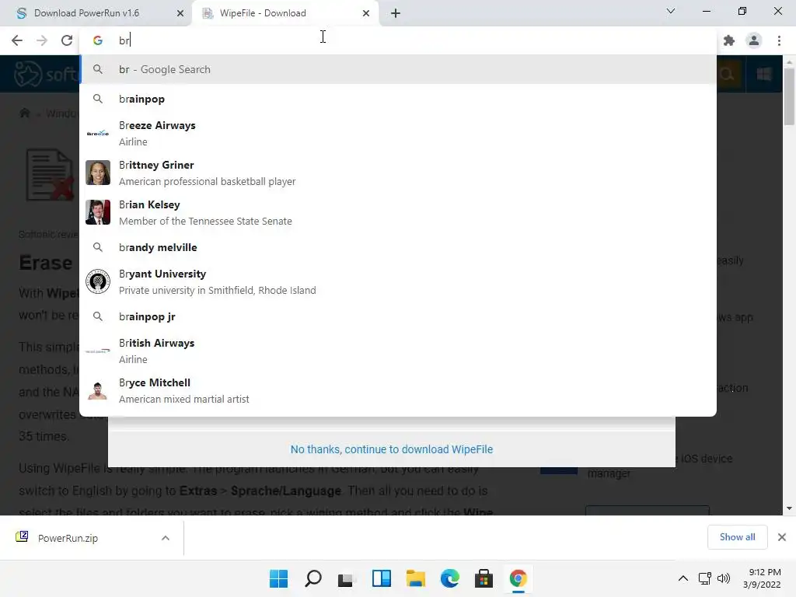Image resolution: width=796 pixels, height=597 pixels.
Task: Select the brainpop suggestion
Action: coord(398,99)
